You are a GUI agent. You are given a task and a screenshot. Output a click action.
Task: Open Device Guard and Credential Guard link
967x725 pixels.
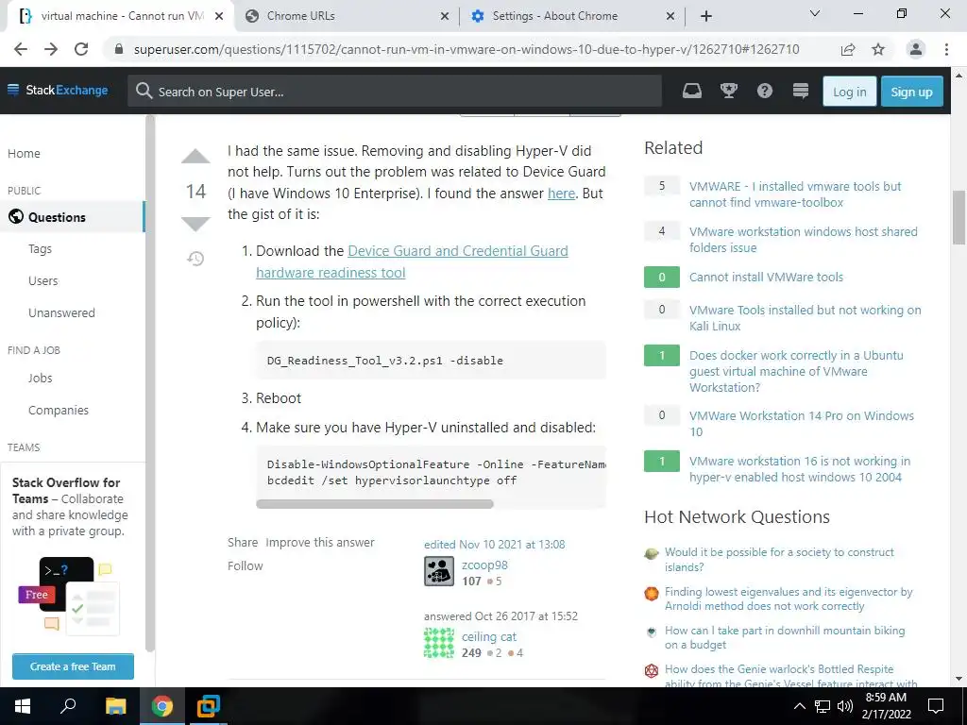412,261
